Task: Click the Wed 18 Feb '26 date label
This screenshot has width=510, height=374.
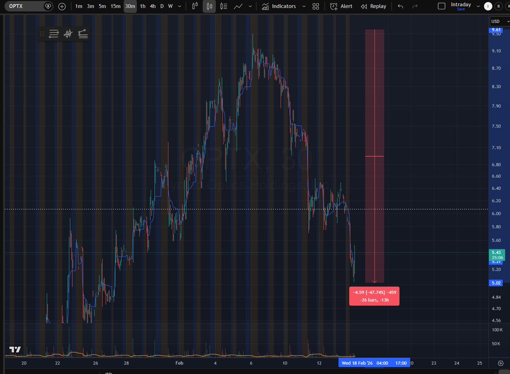Action: [357, 363]
